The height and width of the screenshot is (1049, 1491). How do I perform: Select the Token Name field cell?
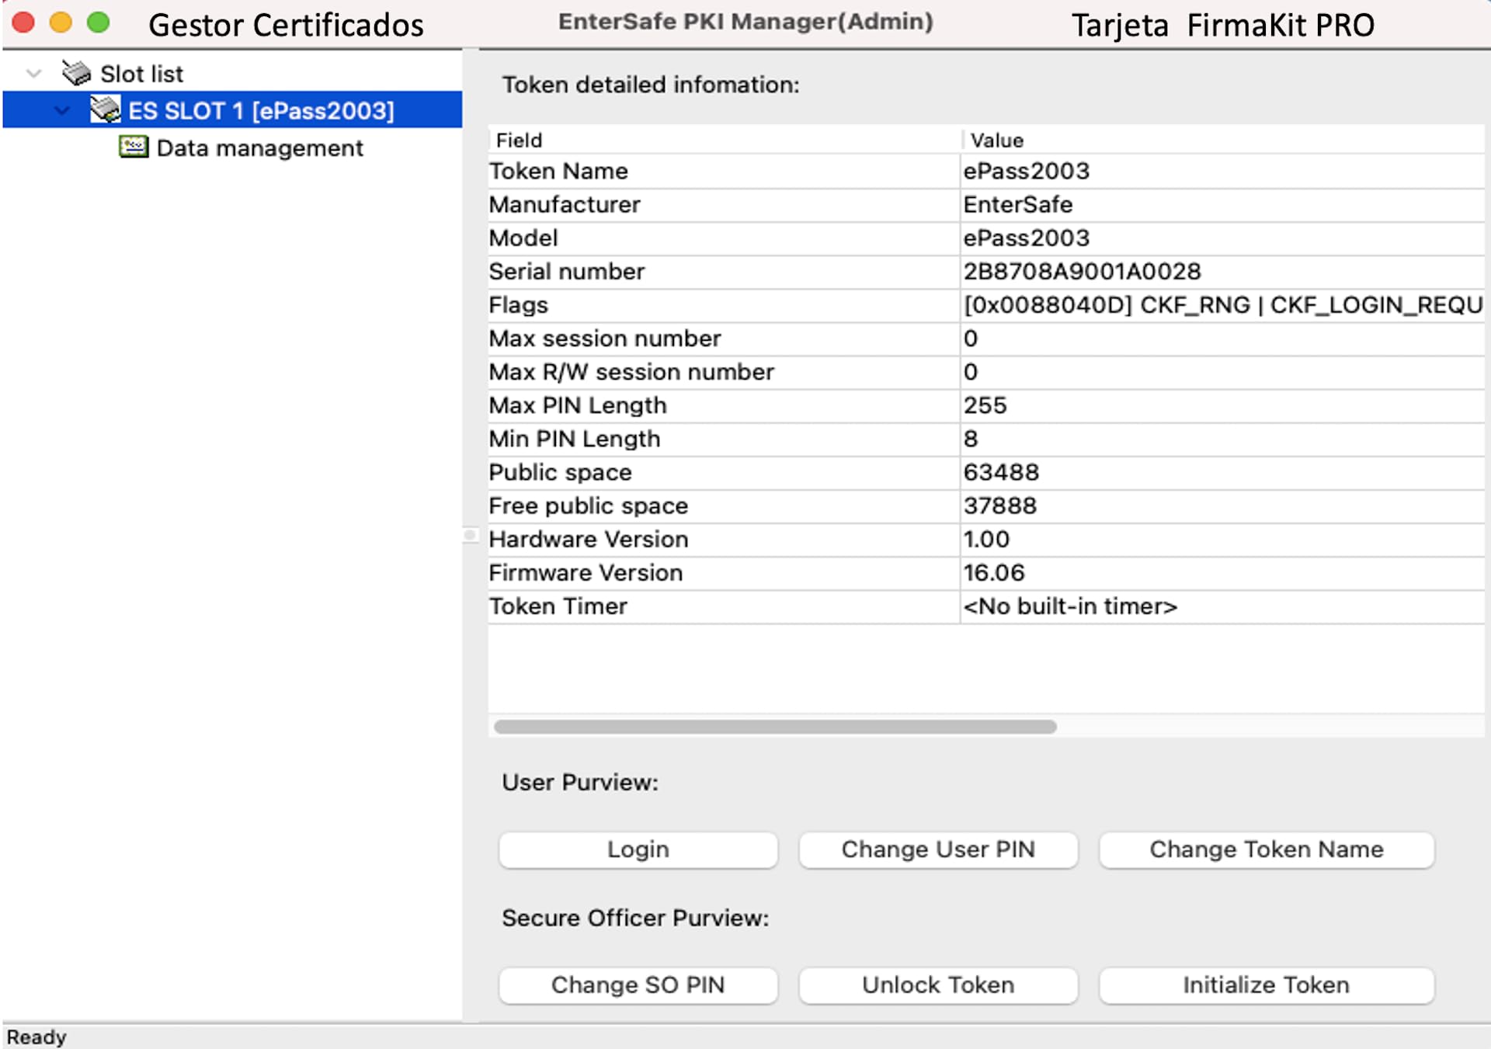[724, 171]
